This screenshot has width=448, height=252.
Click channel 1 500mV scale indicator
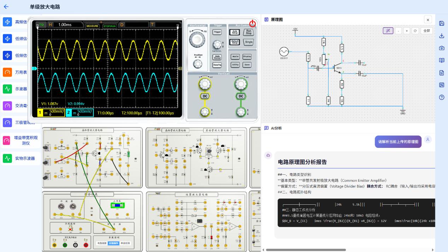coord(51,113)
